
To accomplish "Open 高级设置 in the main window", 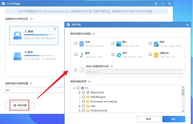I will (20, 105).
